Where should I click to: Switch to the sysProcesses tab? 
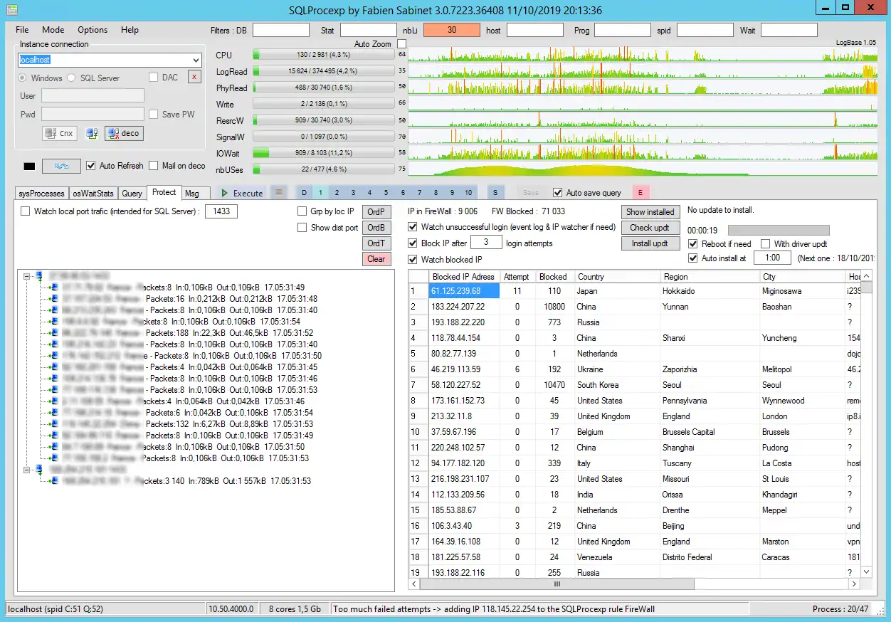click(42, 194)
